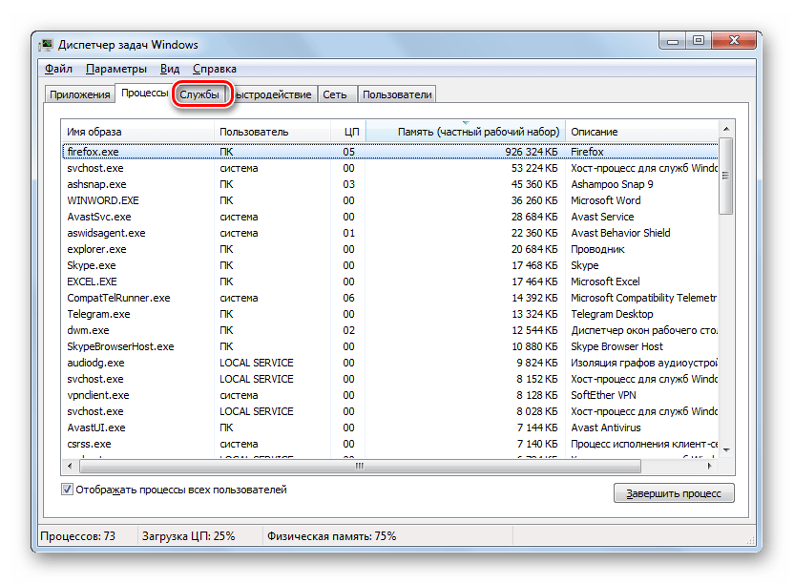Click the svchost.exe row with 8 028 КБ
Viewport: 794px width, 584px height.
click(390, 411)
